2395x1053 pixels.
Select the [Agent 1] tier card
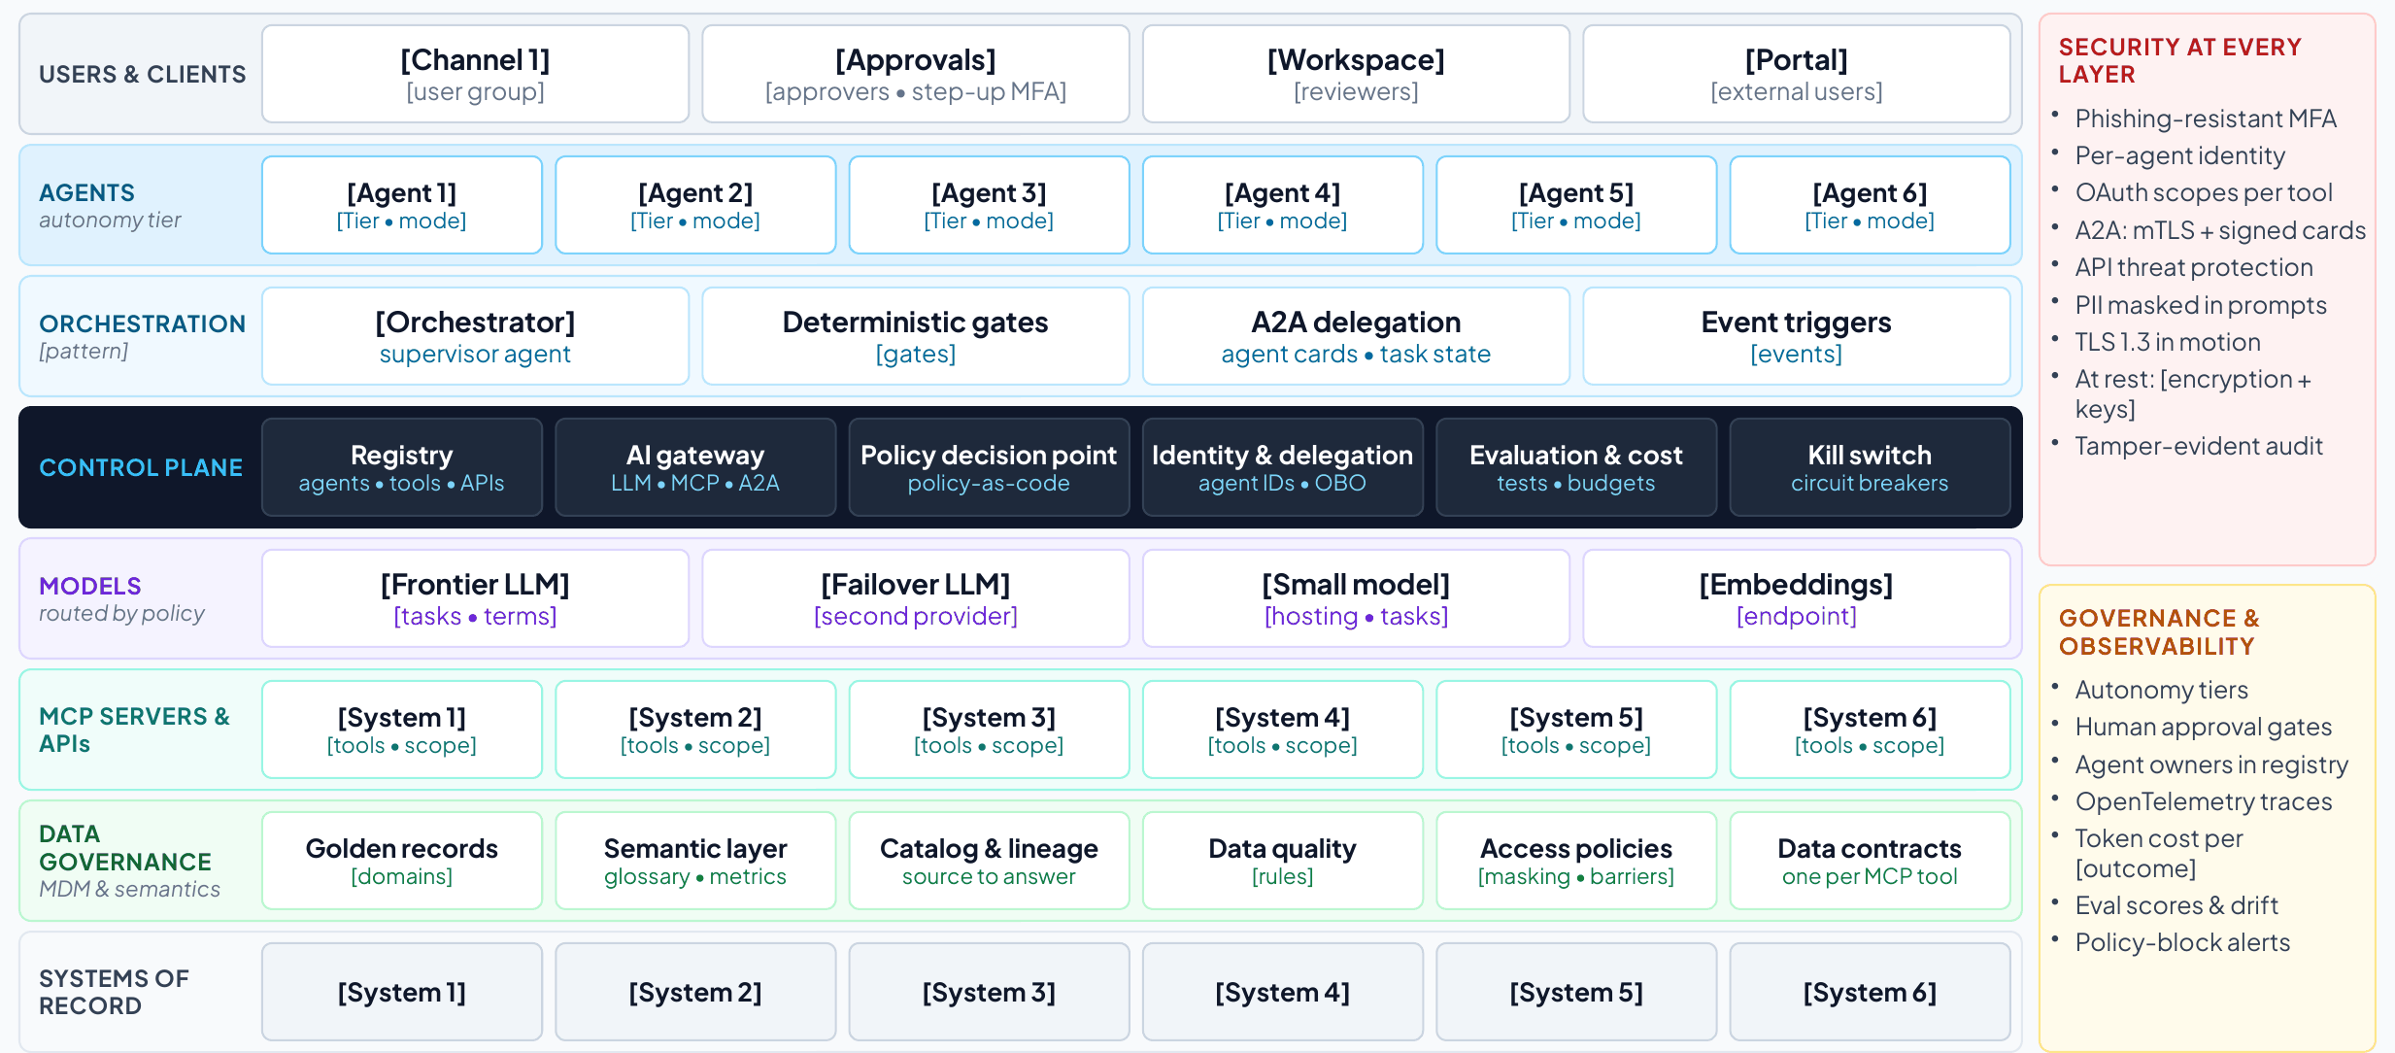pyautogui.click(x=402, y=205)
